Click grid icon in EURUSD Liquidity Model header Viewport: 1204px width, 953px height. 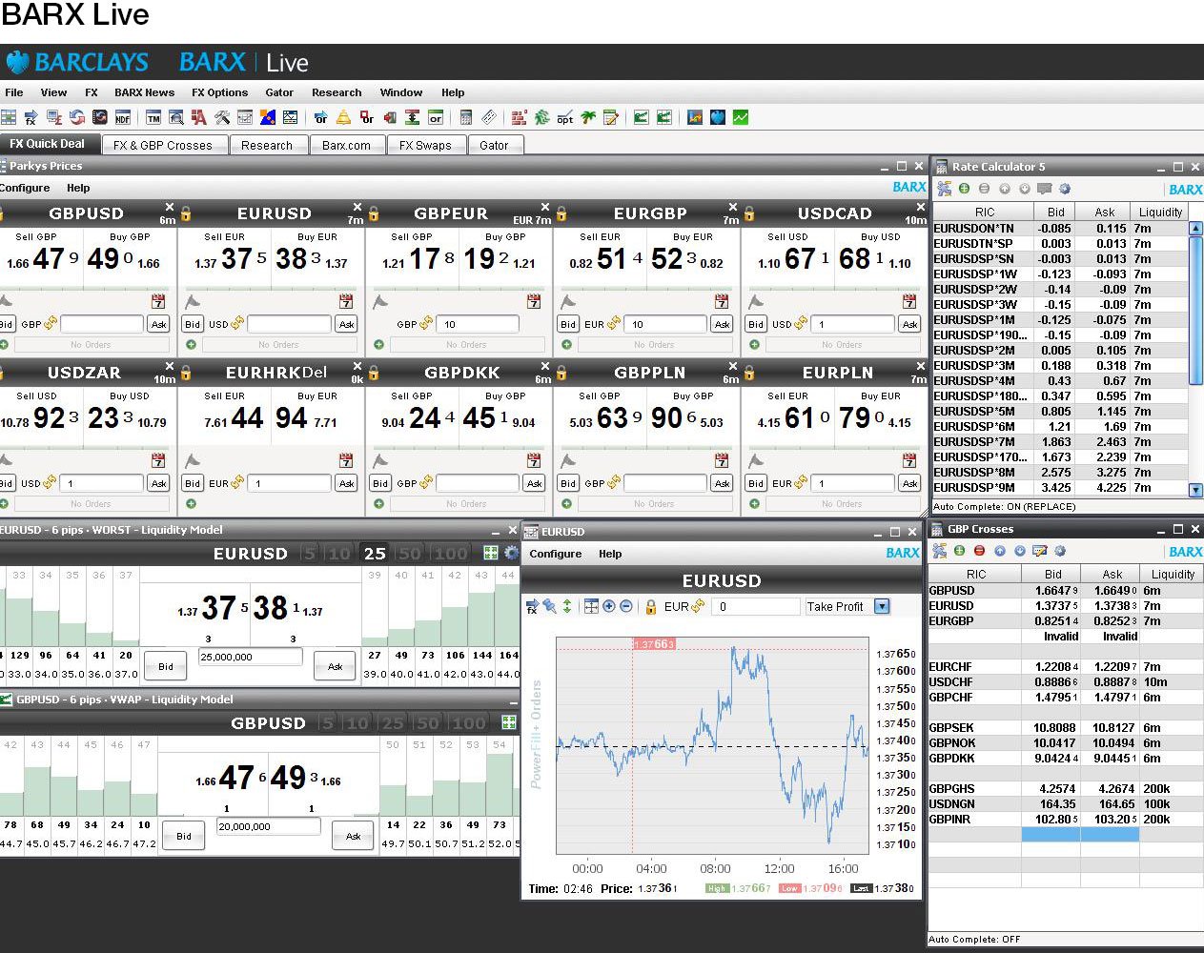(491, 553)
